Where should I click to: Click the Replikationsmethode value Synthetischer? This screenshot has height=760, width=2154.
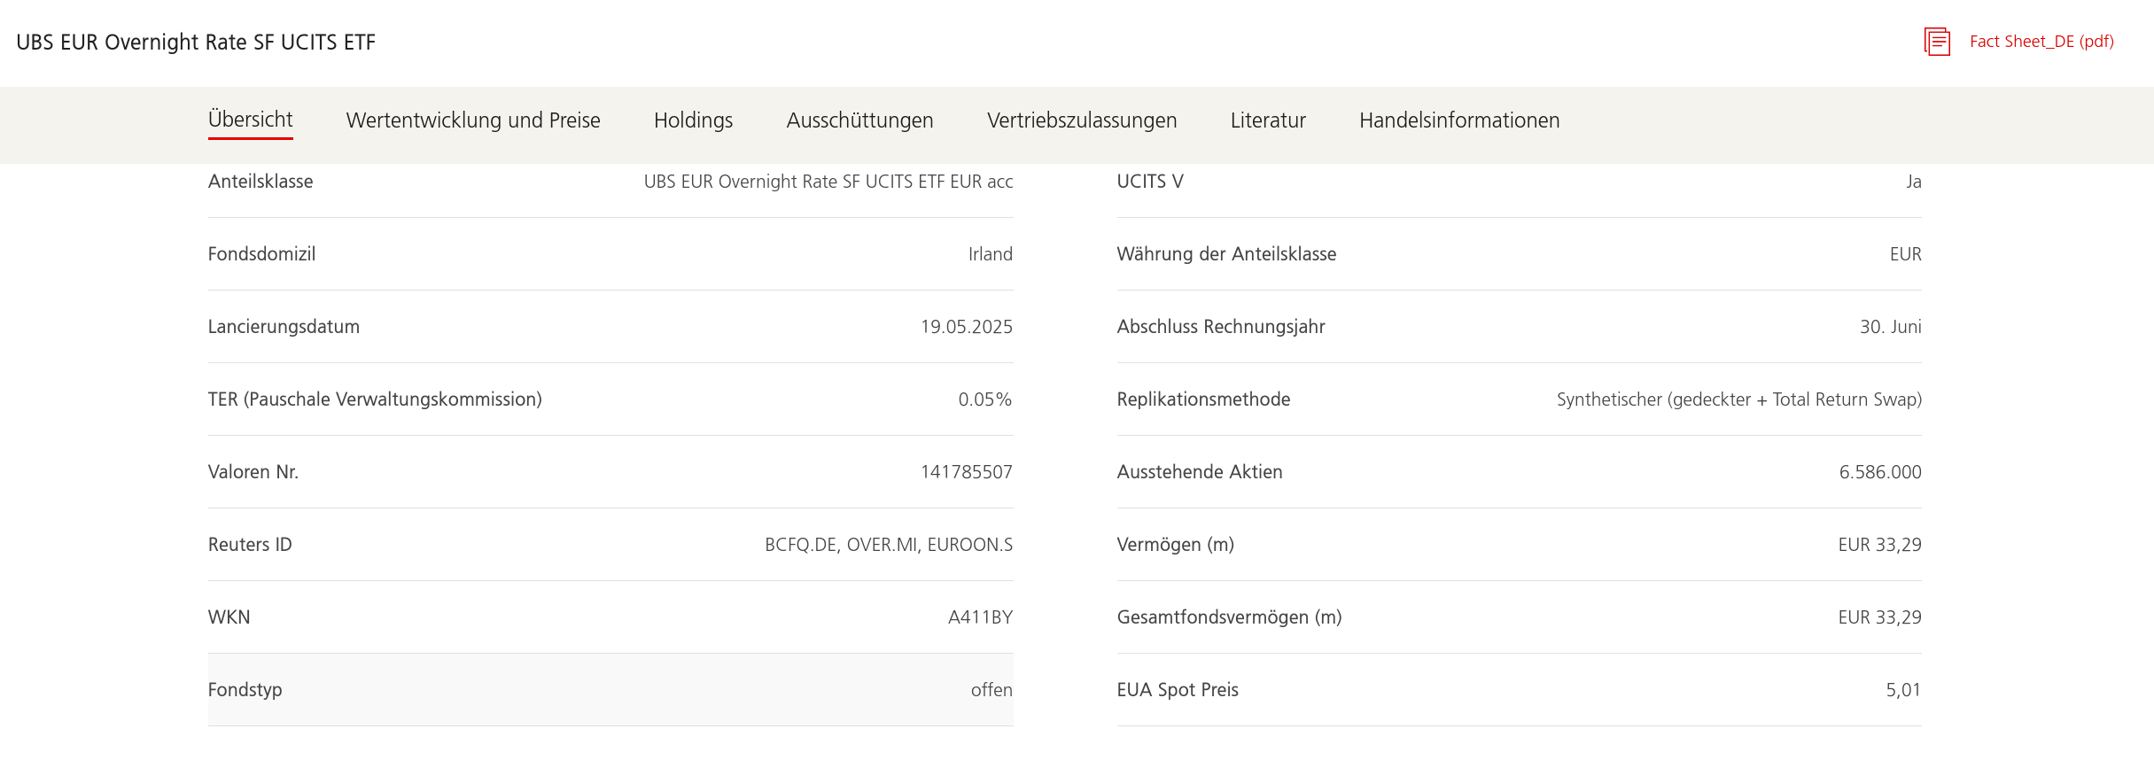click(x=1738, y=399)
